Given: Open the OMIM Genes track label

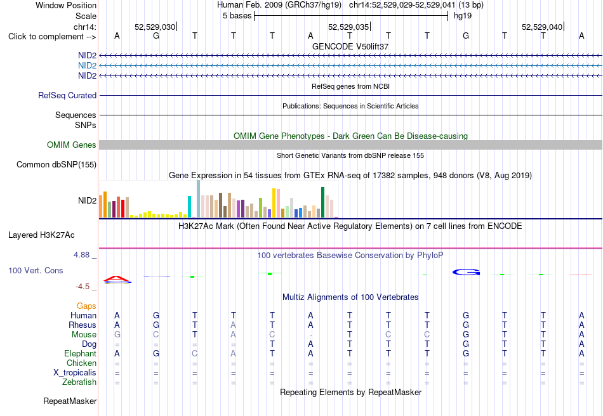Looking at the screenshot, I should 72,145.
